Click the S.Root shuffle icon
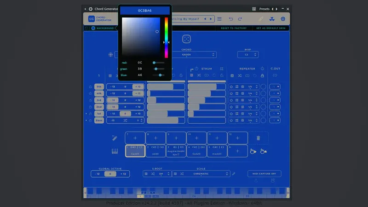Viewport: 368px width, 207px height. click(x=153, y=174)
